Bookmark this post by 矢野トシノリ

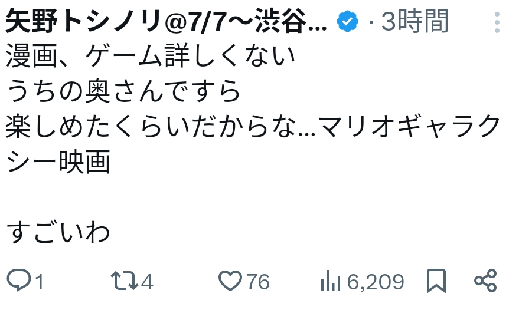coord(436,282)
